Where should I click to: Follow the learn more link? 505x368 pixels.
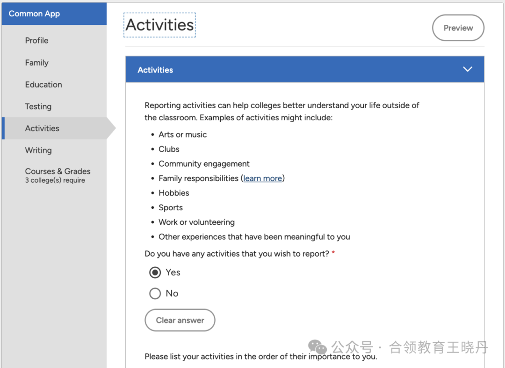(262, 178)
